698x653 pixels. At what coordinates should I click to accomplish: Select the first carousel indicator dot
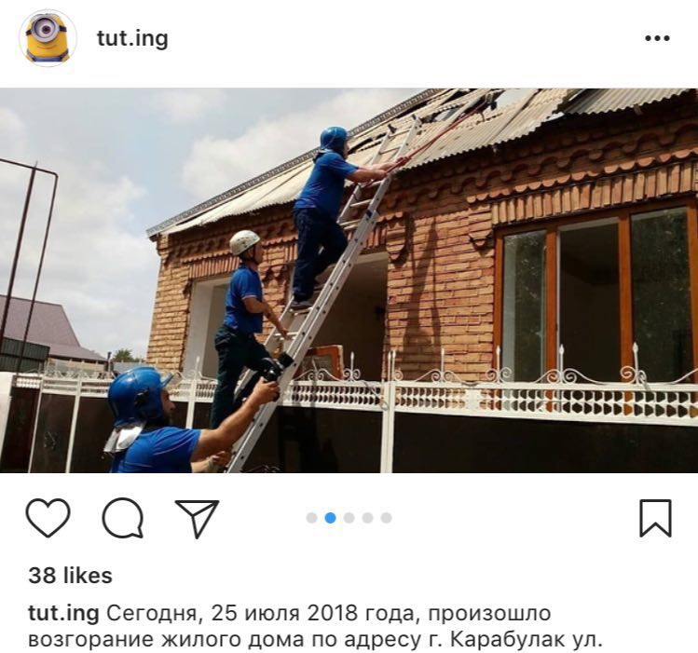[311, 518]
